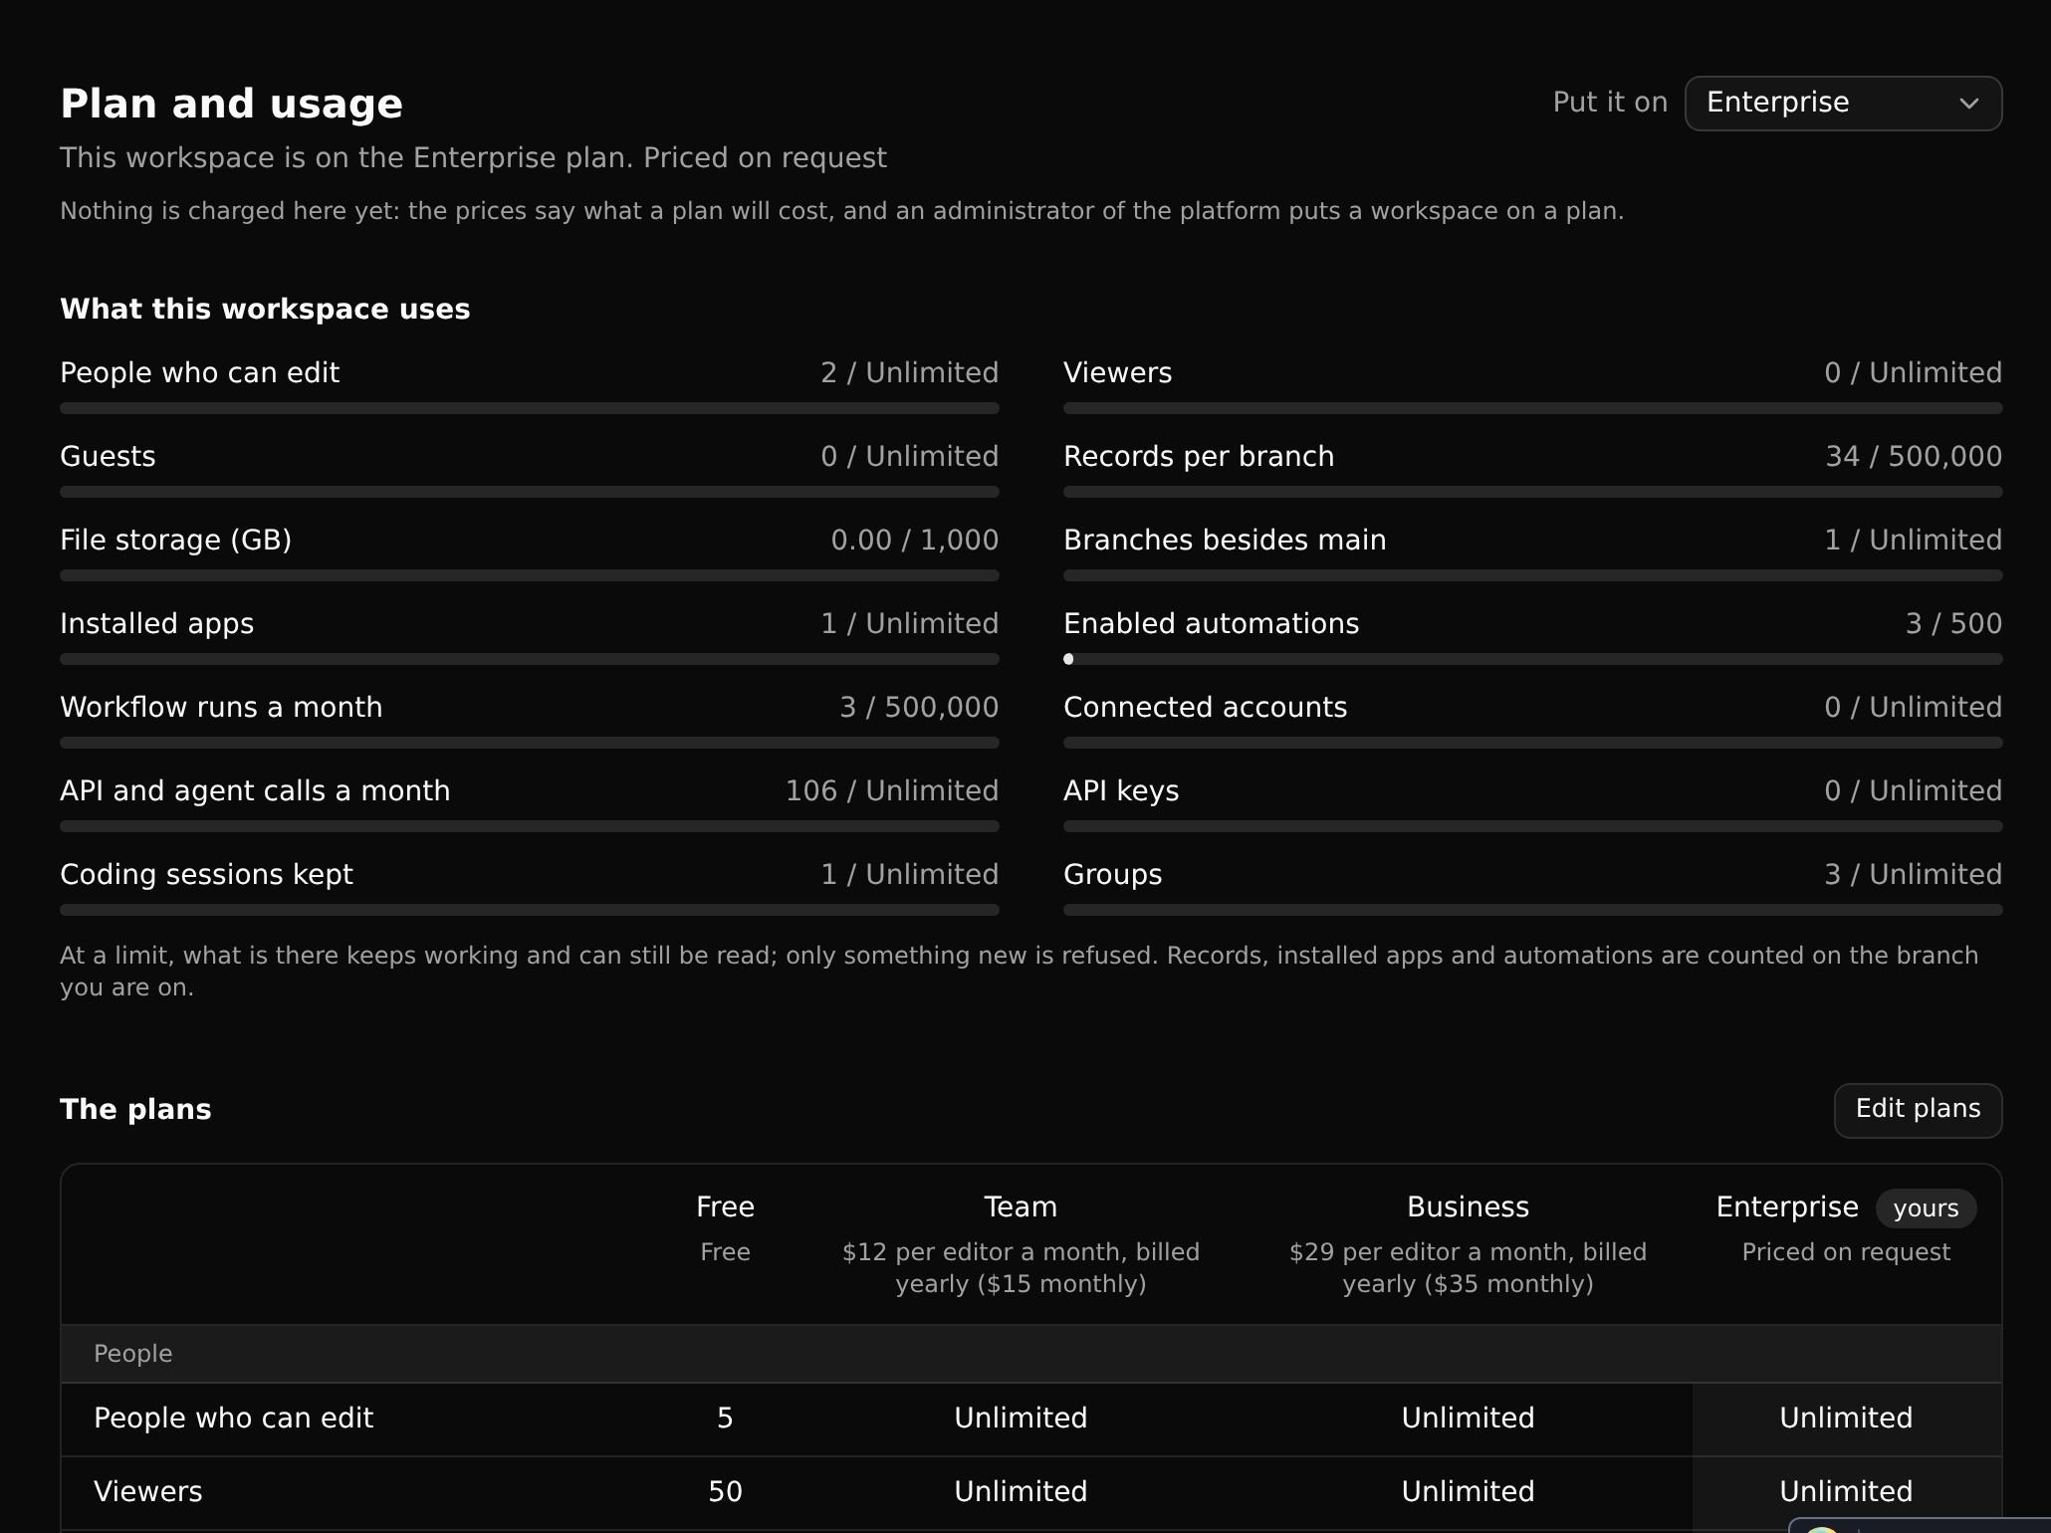Click the Free plan '5' editors cell
The height and width of the screenshot is (1533, 2051).
pos(725,1418)
